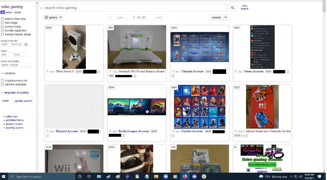This screenshot has width=327, height=180.
Task: Check the delivery available filter
Action: [2, 84]
